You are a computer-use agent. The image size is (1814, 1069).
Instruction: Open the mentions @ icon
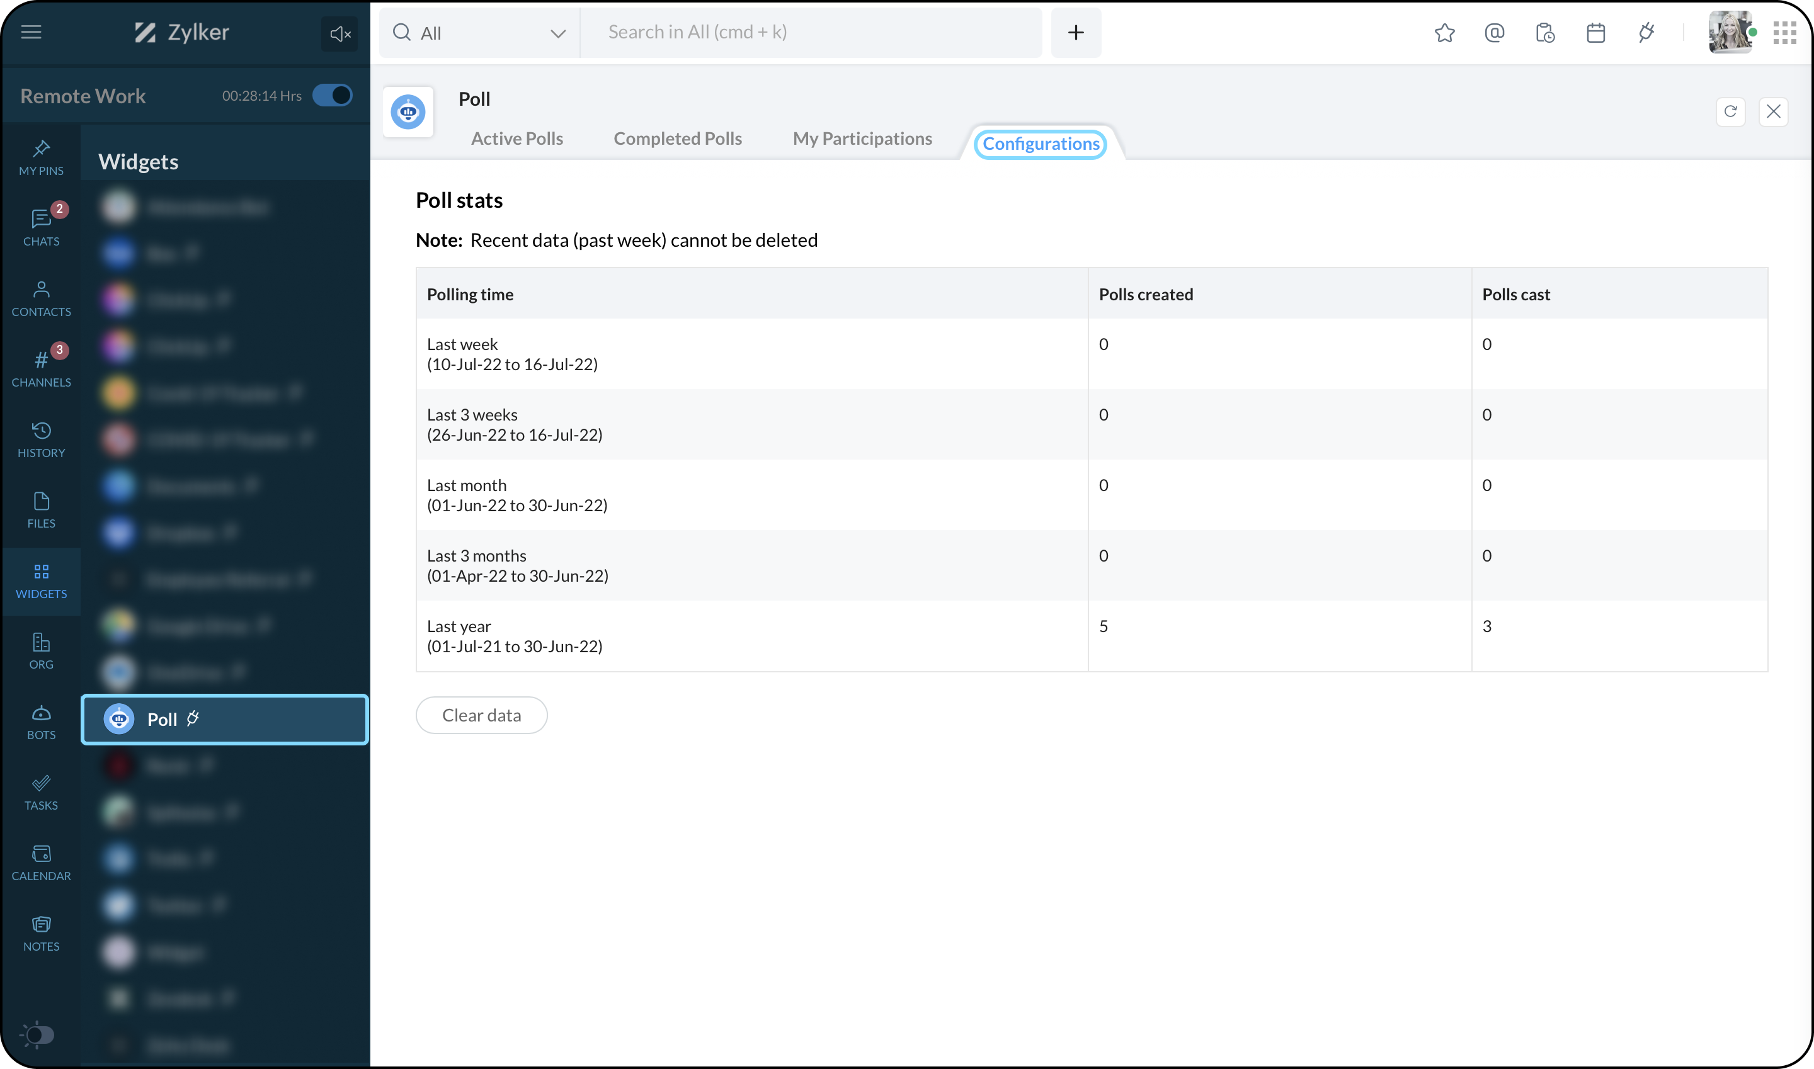1495,32
